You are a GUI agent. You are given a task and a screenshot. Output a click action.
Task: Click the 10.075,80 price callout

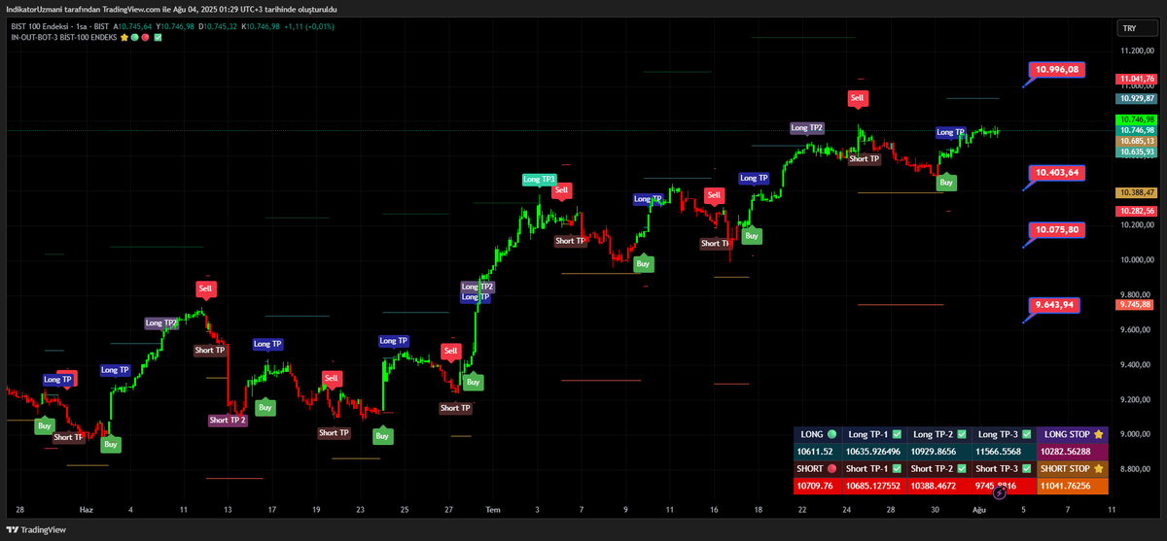(x=1056, y=230)
